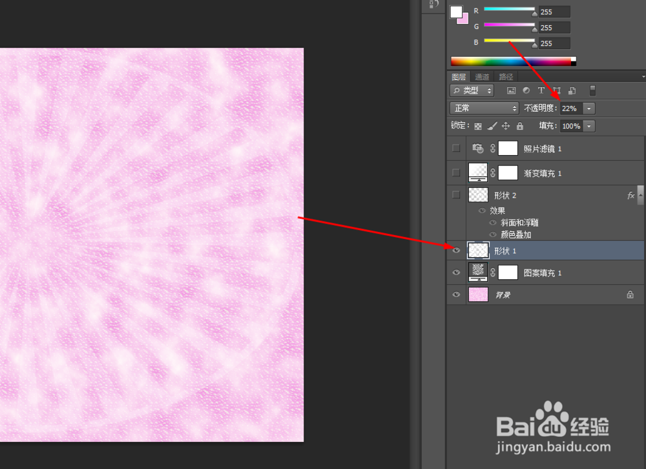
Task: Click the 不透明度 22% input field
Action: pos(571,109)
